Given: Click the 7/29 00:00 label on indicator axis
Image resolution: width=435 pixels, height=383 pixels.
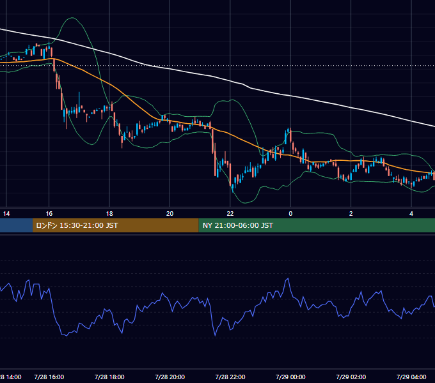Looking at the screenshot, I should click(x=290, y=377).
